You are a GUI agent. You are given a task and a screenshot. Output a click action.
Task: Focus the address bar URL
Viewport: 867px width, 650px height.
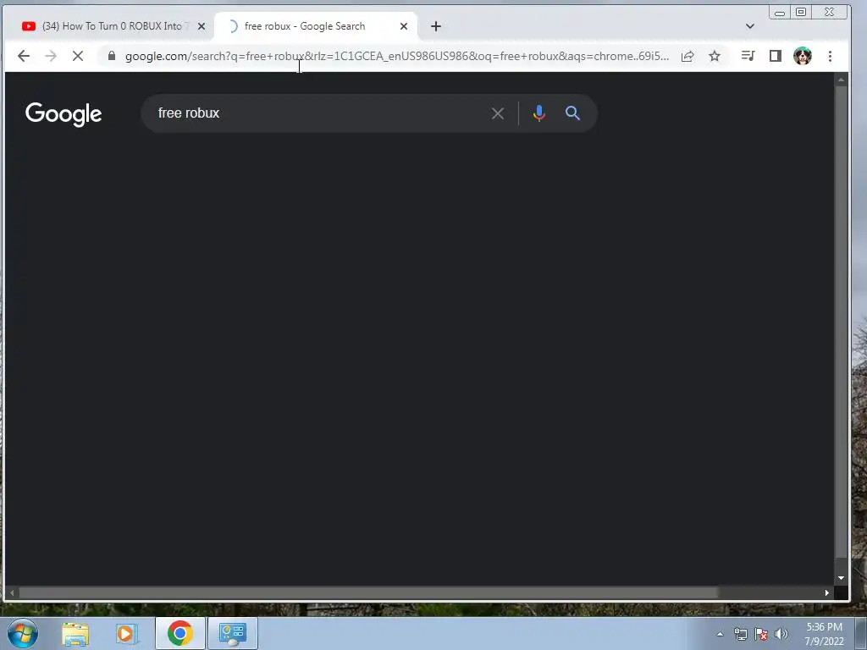pyautogui.click(x=396, y=56)
